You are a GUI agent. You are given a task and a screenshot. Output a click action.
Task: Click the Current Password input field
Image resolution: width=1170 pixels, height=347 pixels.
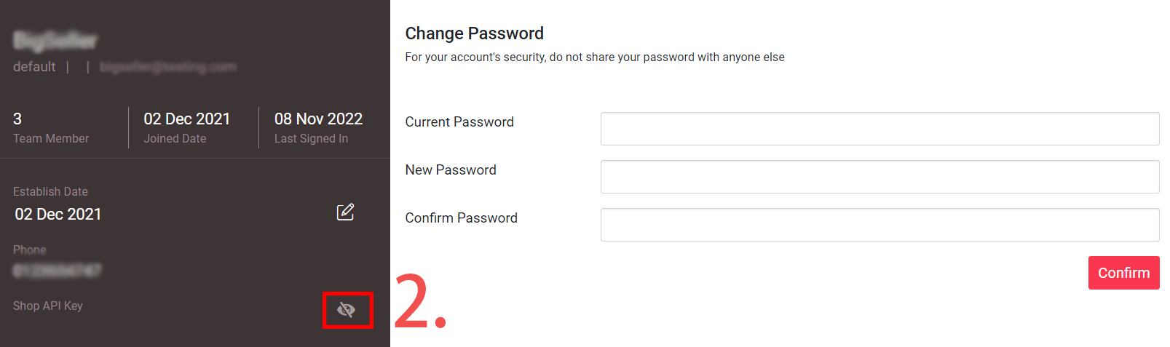click(880, 129)
